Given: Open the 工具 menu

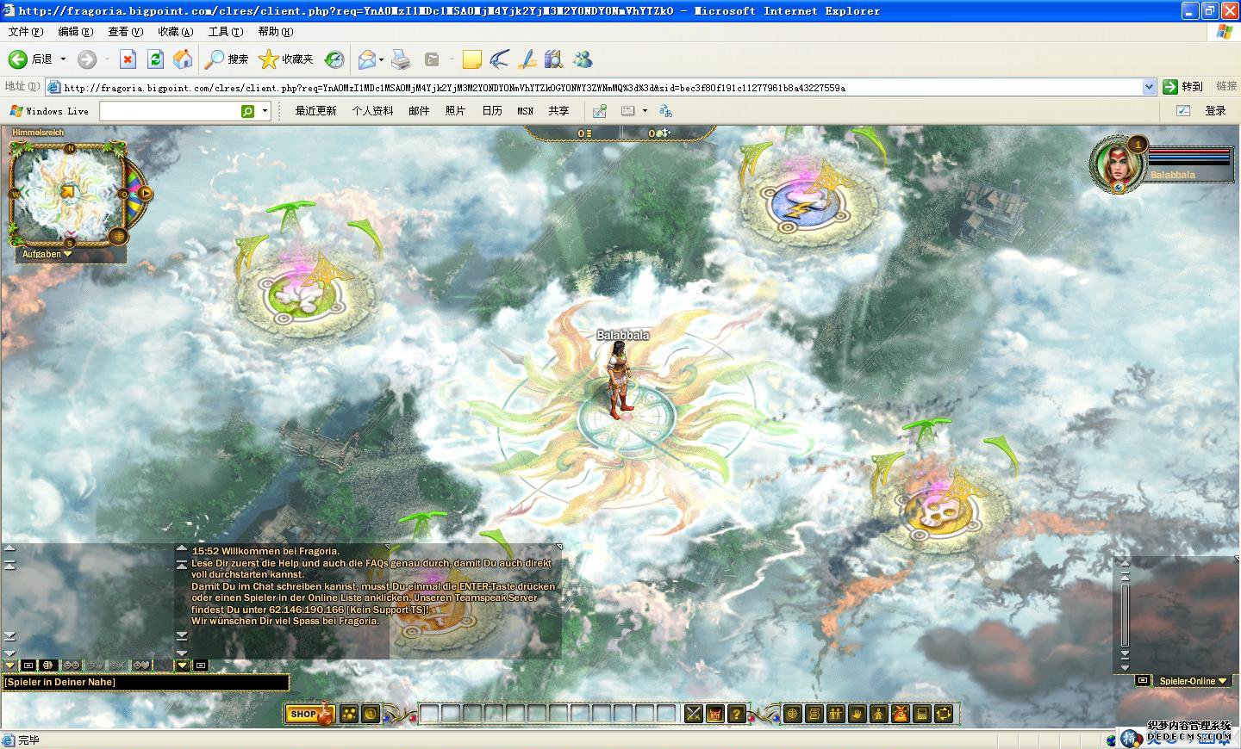Looking at the screenshot, I should pos(225,32).
